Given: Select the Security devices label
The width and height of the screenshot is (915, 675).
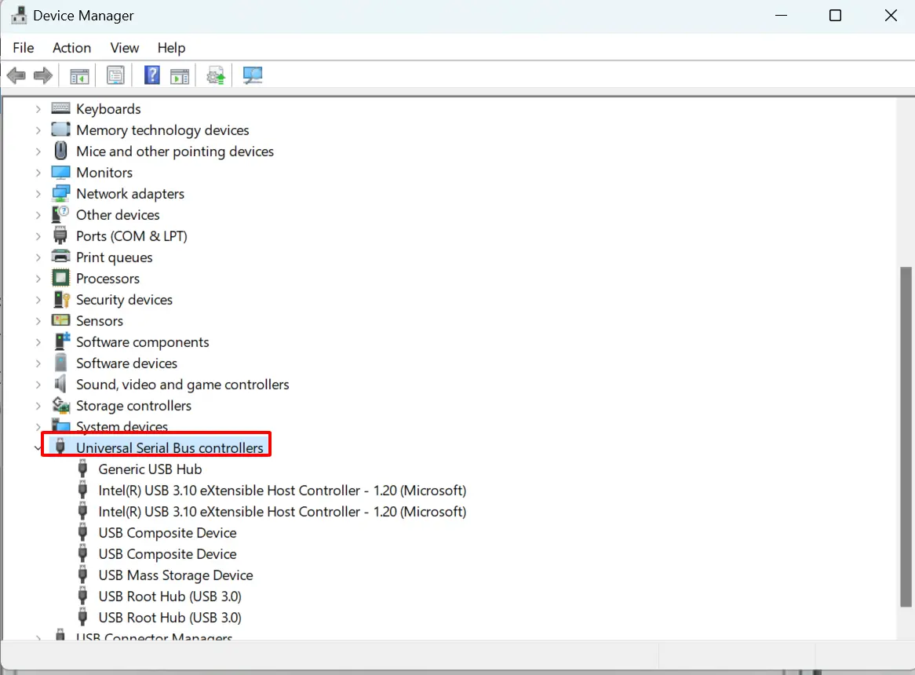Looking at the screenshot, I should click(x=124, y=299).
